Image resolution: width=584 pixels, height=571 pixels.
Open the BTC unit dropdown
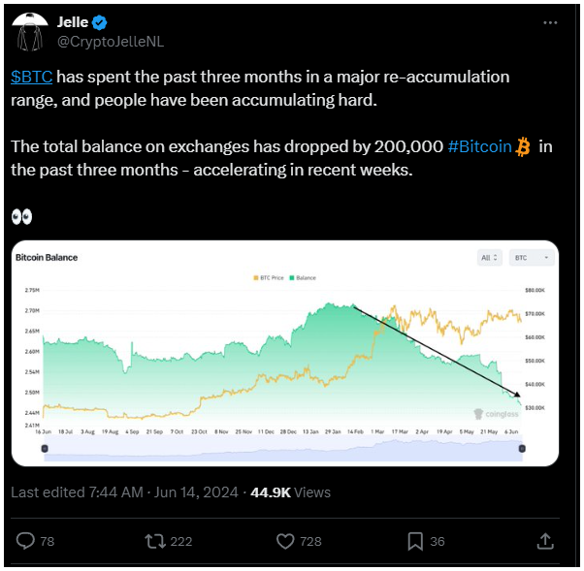[532, 258]
